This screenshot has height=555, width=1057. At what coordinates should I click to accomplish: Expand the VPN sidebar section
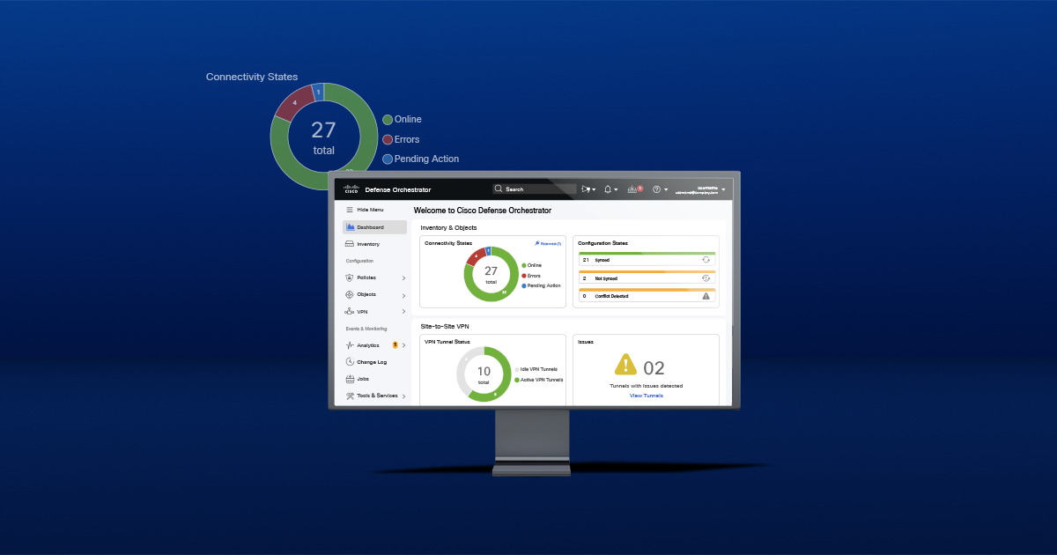click(x=348, y=311)
